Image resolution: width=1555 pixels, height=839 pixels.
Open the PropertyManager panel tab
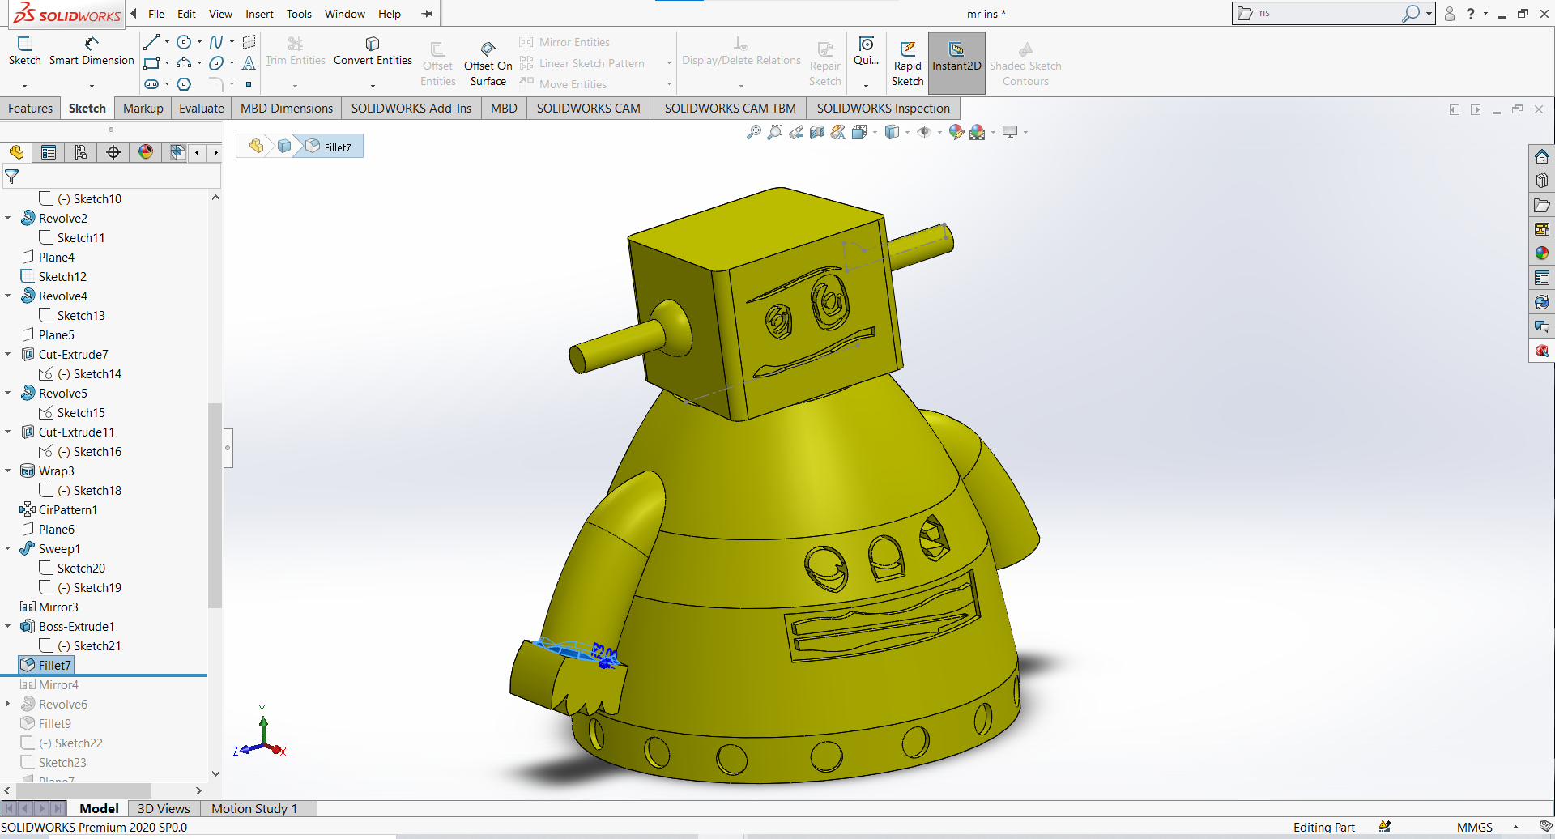[x=49, y=152]
